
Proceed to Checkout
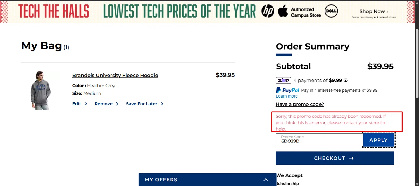tap(335, 158)
